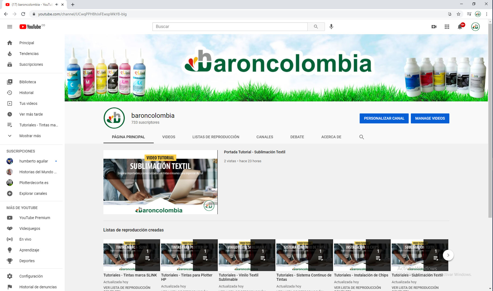Screen dimensions: 493x291
Task: Click Listas de reproducción creadas heading
Action: coord(134,230)
